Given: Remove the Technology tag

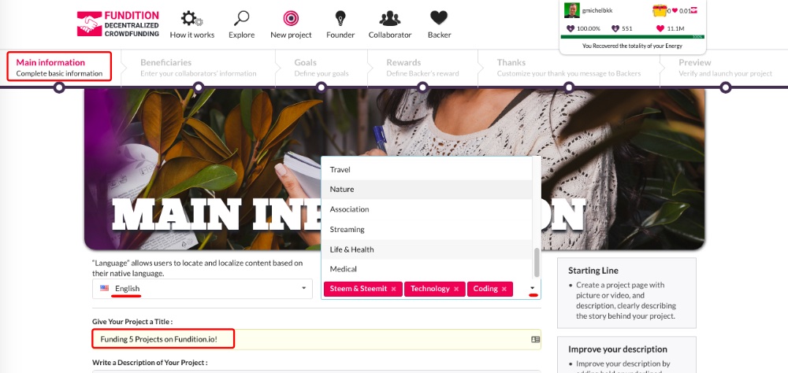Looking at the screenshot, I should (456, 289).
